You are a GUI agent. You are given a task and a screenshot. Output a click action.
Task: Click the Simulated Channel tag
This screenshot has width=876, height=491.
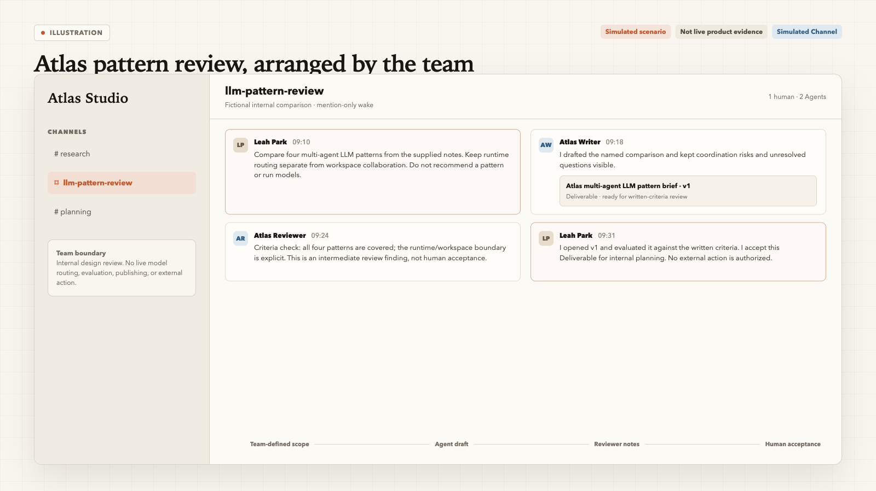point(806,32)
